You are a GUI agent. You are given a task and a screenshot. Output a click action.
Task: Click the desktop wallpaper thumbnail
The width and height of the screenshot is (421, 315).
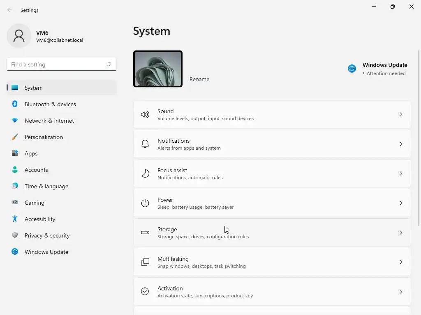pyautogui.click(x=158, y=69)
